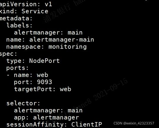Viewport: 159px width, 128px height.
Task: Click the NodePort type value
Action: pyautogui.click(x=45, y=61)
